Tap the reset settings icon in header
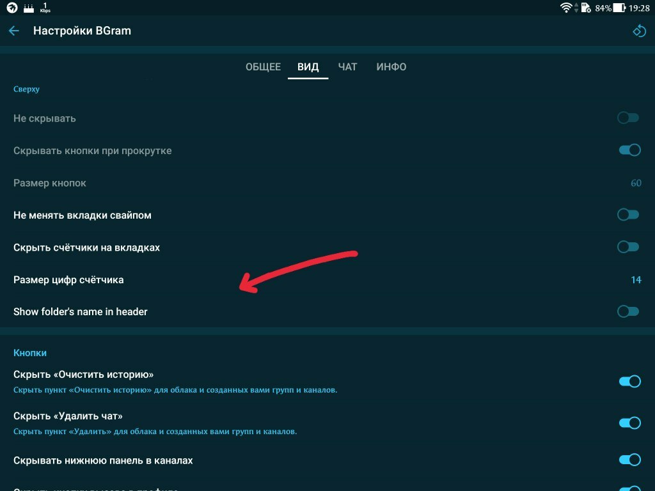 639,31
